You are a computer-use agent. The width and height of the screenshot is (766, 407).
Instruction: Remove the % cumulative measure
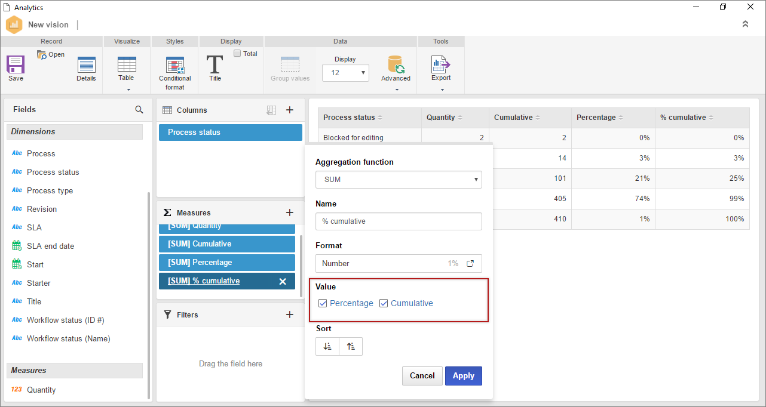pos(283,281)
